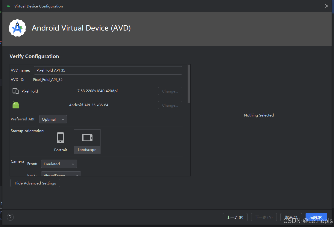Click the green Android system image icon
The width and height of the screenshot is (334, 227).
tap(16, 105)
